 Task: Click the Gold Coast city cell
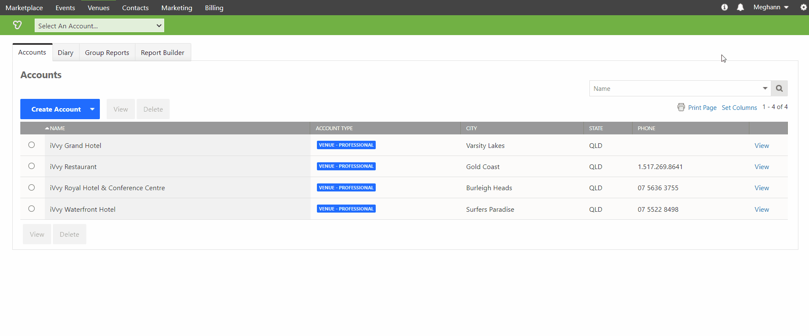(483, 167)
